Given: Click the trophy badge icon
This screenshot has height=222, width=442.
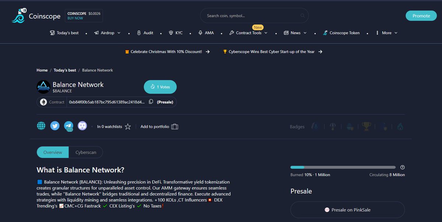Looking at the screenshot, I should [366, 127].
